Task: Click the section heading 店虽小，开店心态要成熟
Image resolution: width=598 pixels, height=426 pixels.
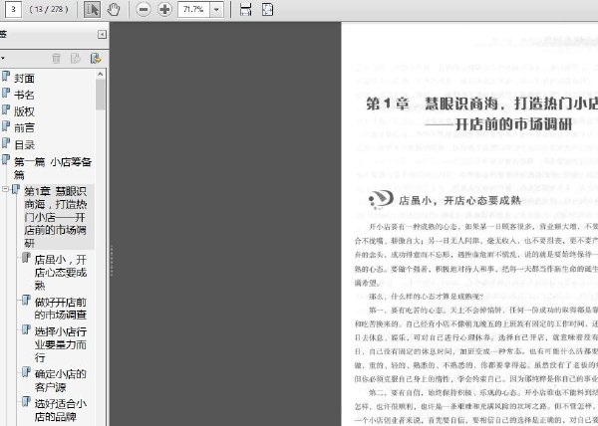Action: pos(459,200)
